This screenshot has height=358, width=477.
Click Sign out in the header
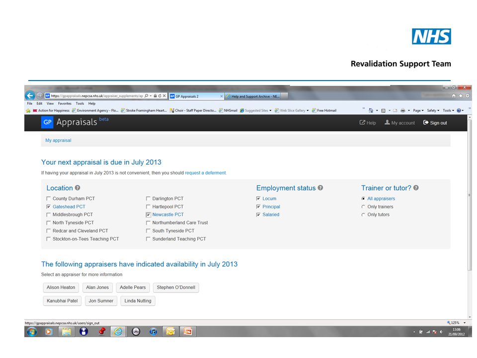pos(435,123)
